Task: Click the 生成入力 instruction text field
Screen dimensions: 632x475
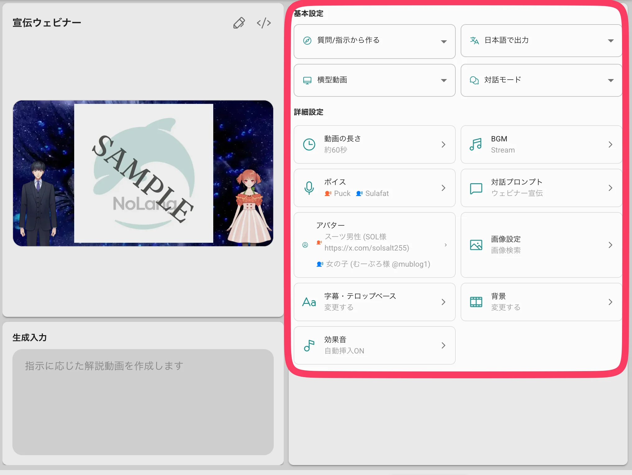Action: [x=143, y=402]
